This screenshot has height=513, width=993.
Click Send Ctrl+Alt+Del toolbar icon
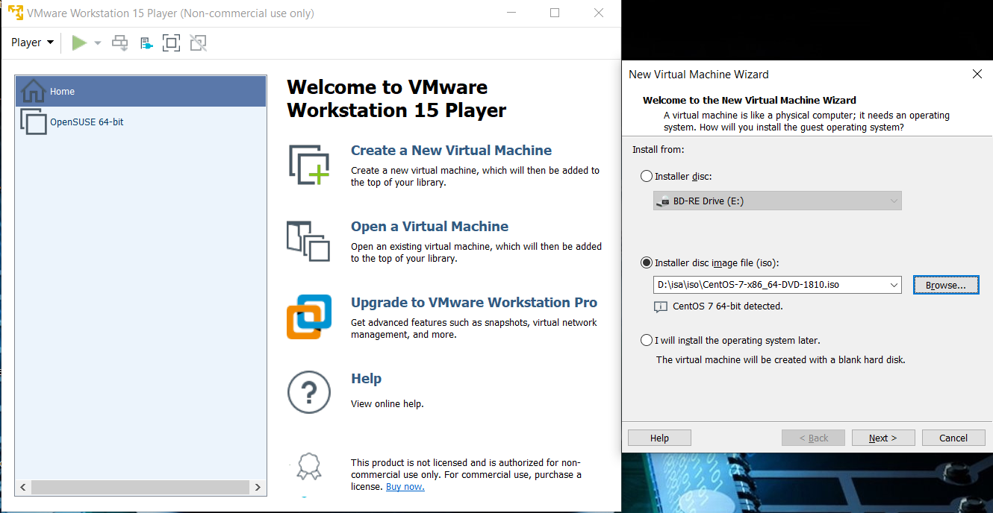coord(119,43)
